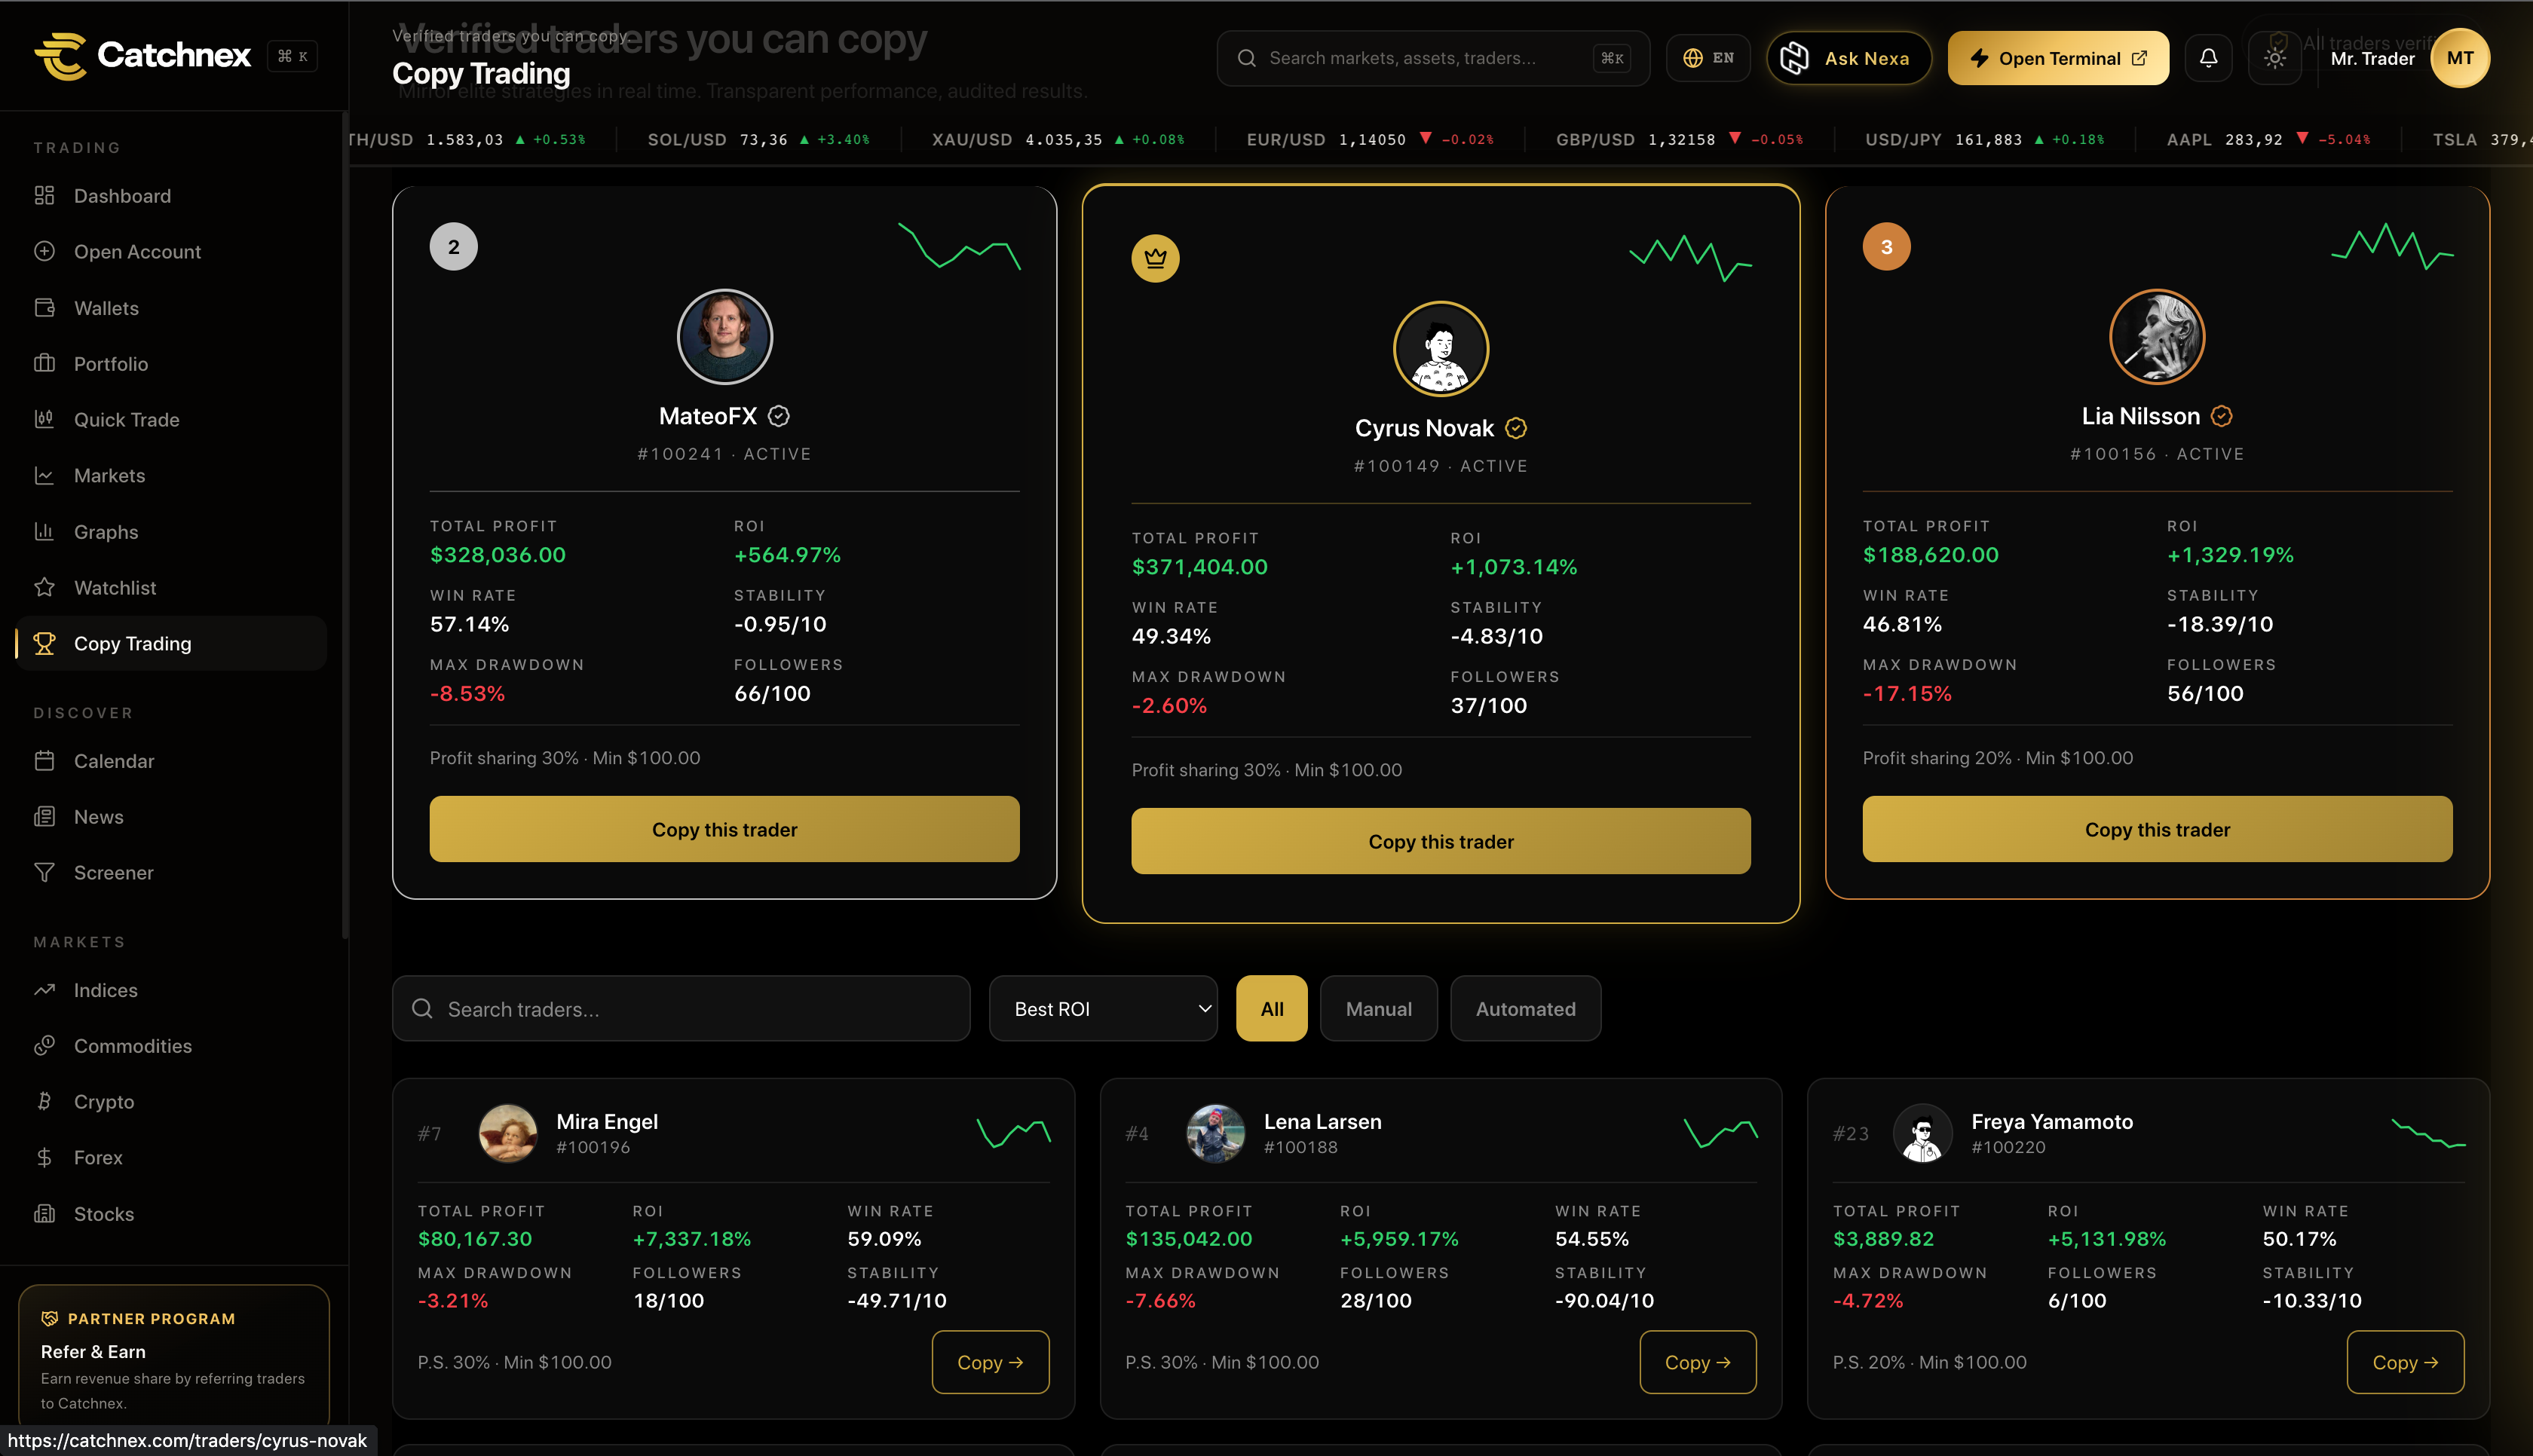This screenshot has width=2533, height=1456.
Task: Click Cyrus Novak's crown rank badge
Action: pos(1155,258)
